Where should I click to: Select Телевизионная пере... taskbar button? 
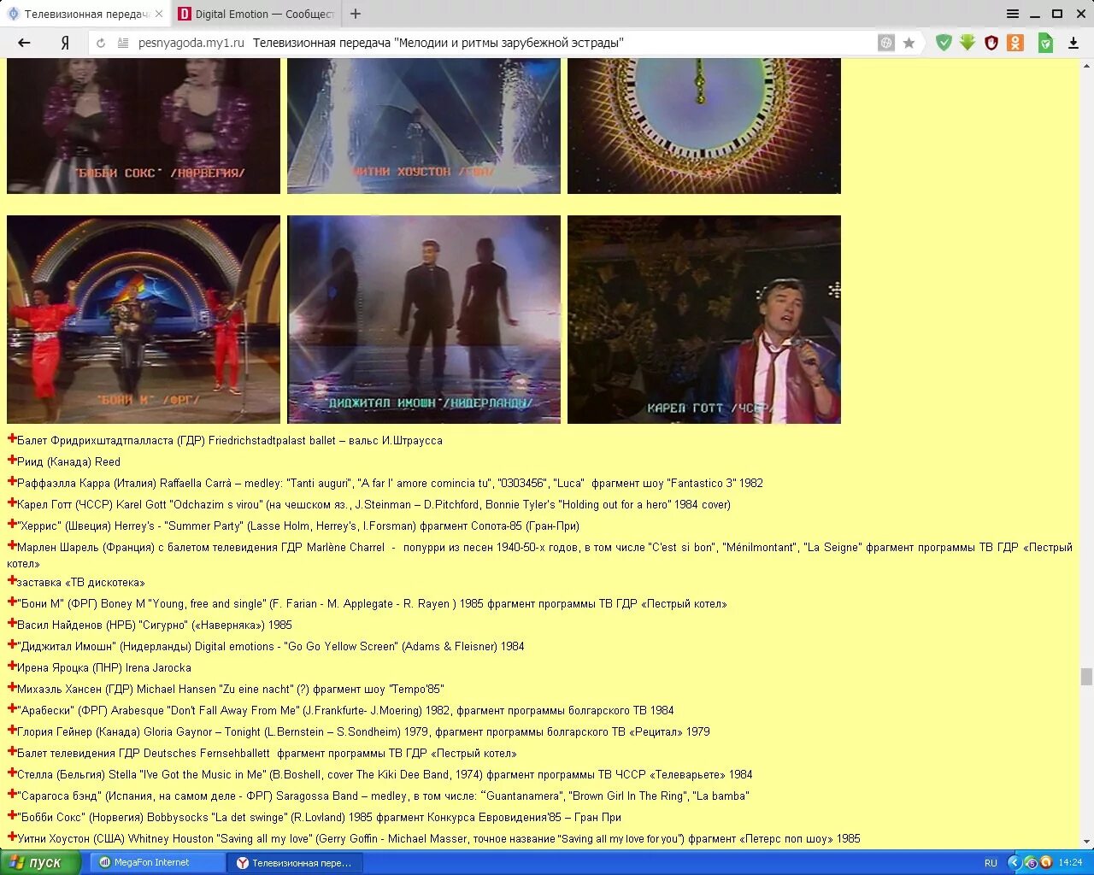point(295,863)
